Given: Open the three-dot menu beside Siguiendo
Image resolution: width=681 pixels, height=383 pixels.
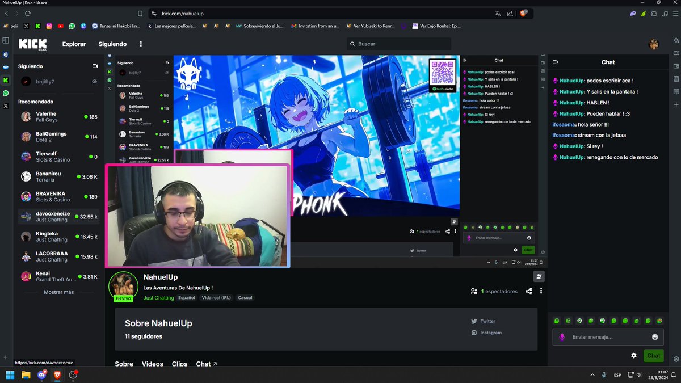Looking at the screenshot, I should coord(141,44).
